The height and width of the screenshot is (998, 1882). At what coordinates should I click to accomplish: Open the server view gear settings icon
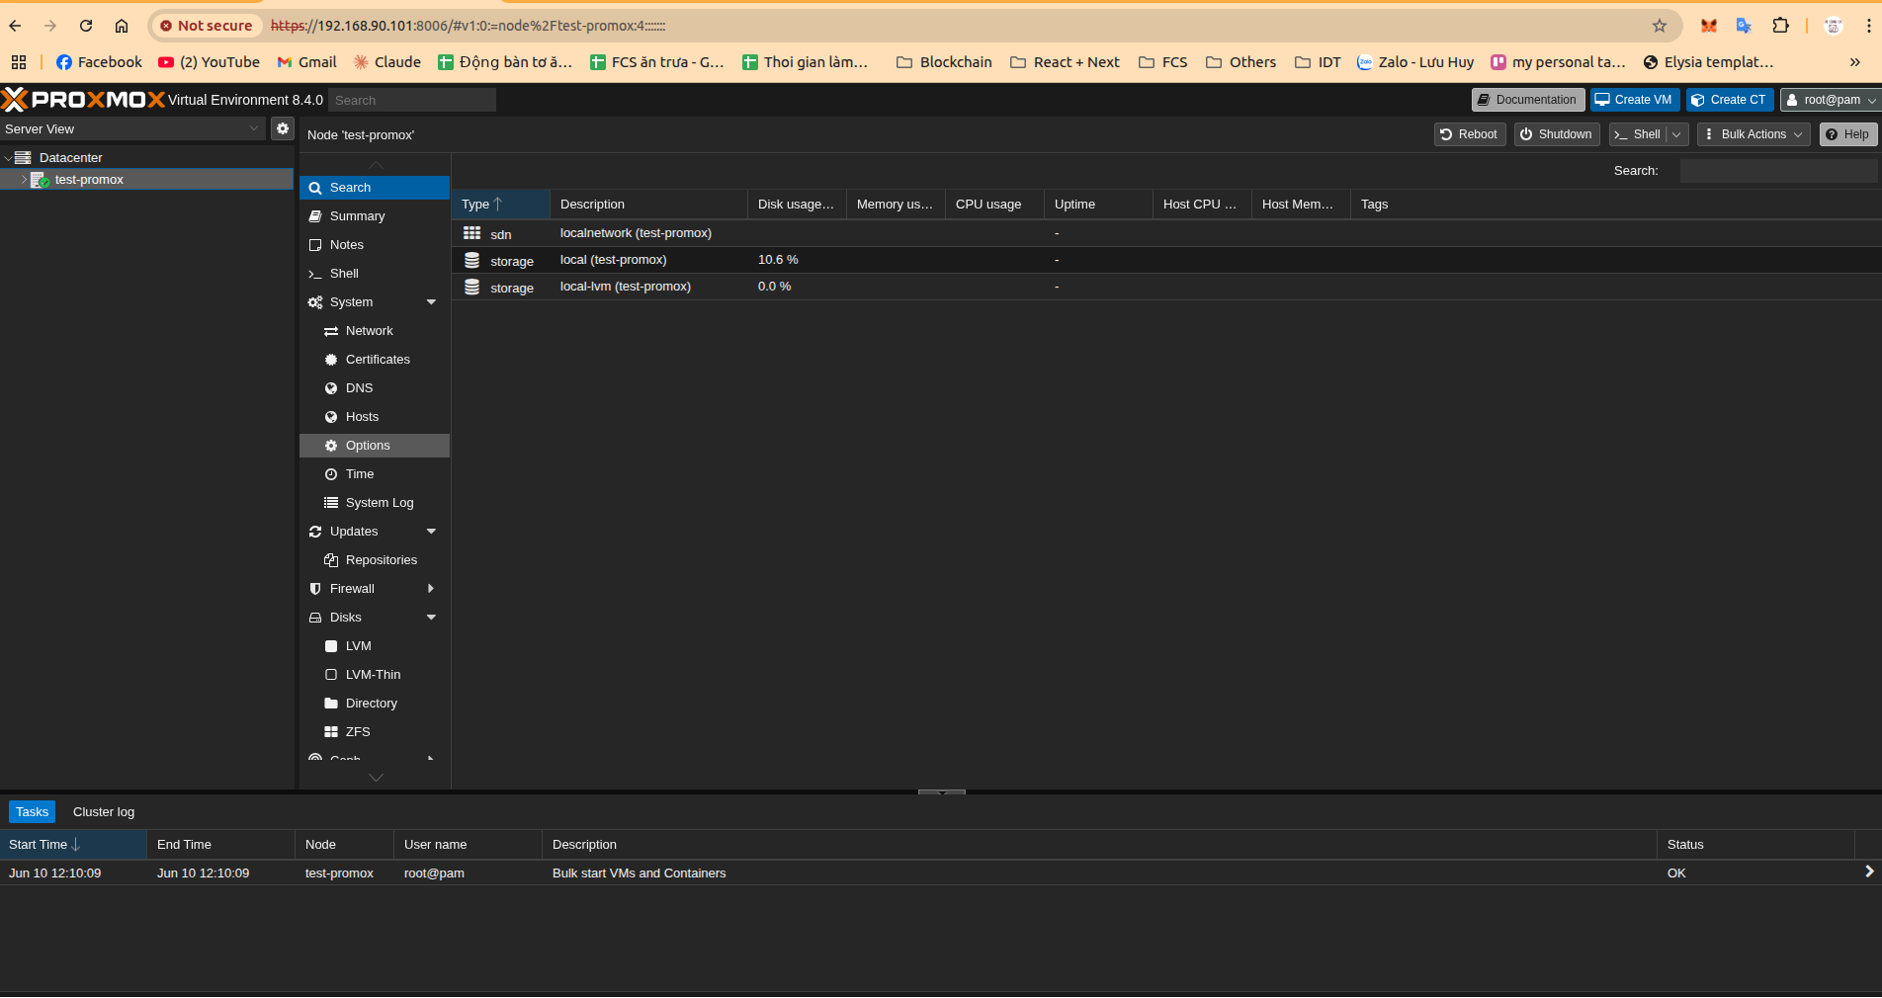[283, 128]
